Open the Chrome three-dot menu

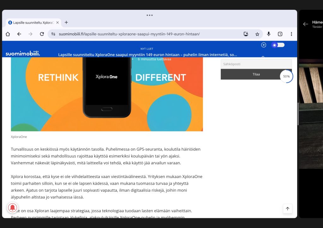click(x=291, y=34)
